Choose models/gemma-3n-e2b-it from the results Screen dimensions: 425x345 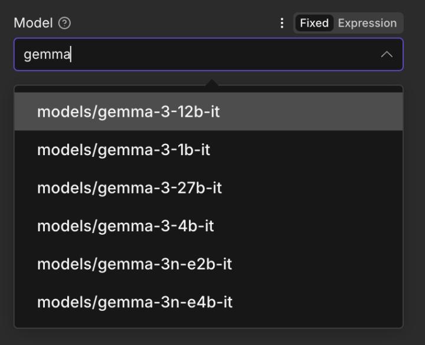point(135,264)
